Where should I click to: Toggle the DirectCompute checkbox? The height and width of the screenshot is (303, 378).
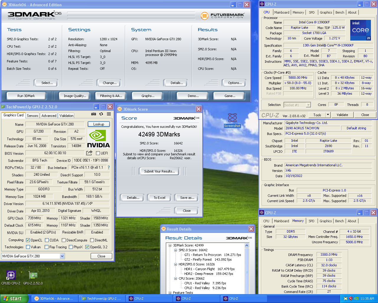tap(63, 240)
